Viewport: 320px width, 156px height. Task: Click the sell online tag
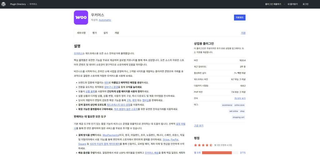[x=234, y=111]
